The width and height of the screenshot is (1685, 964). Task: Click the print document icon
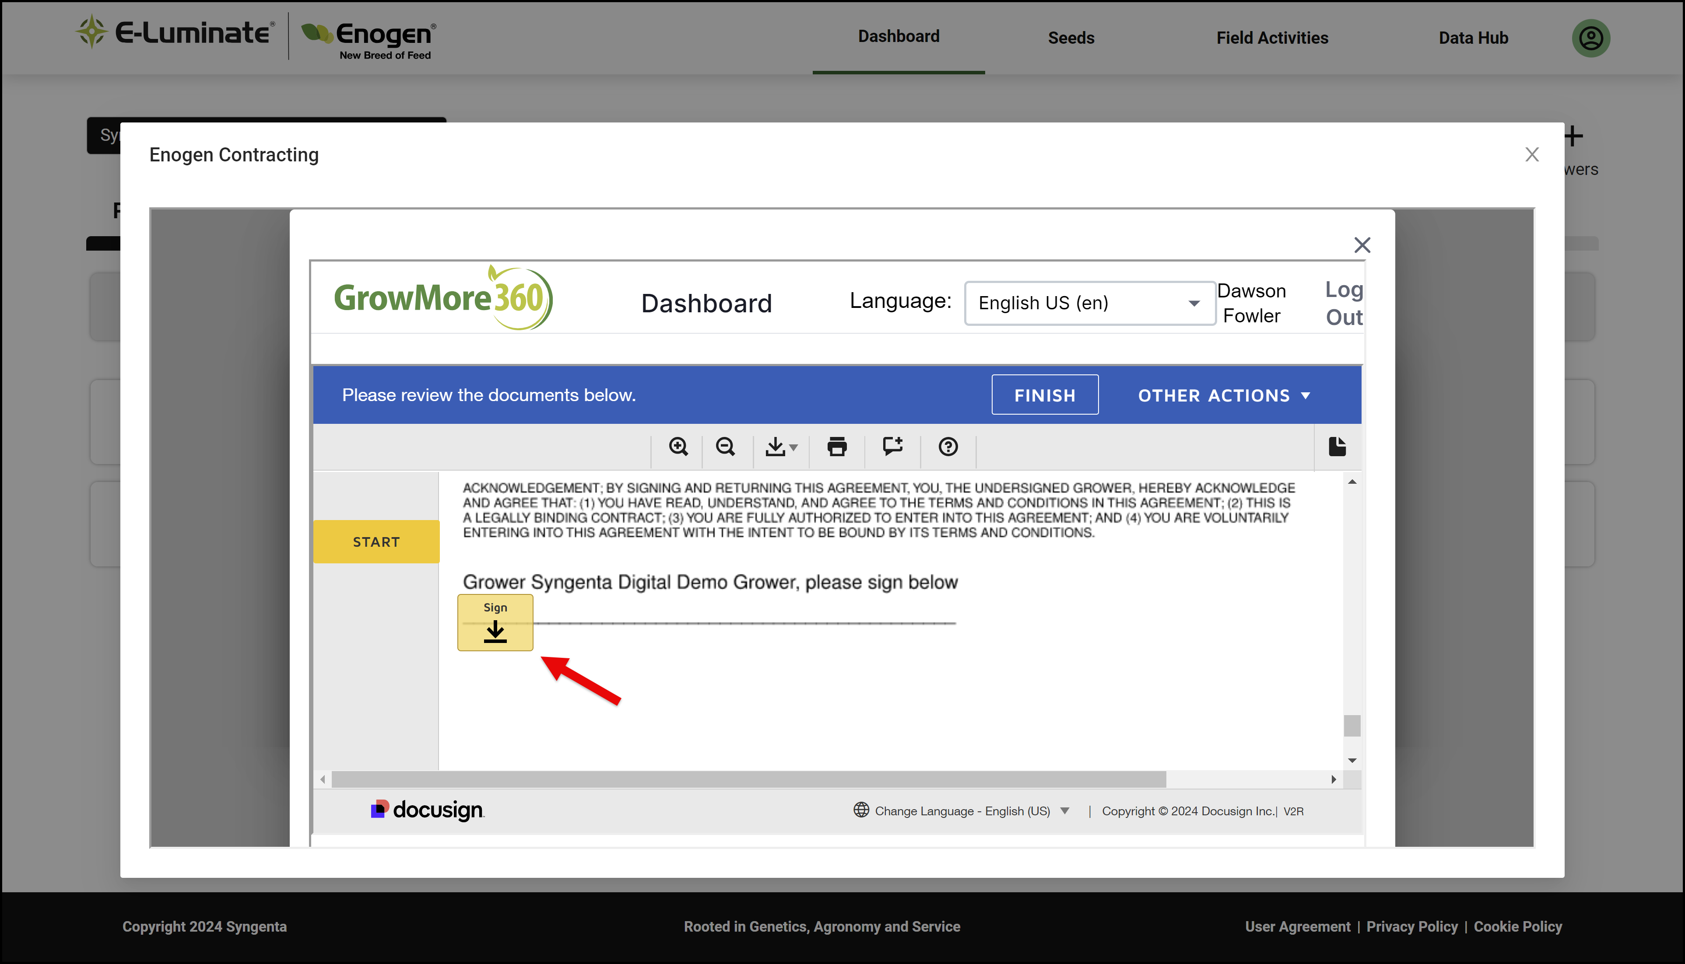[837, 447]
